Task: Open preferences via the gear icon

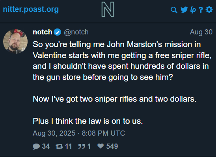Action: click(x=209, y=9)
